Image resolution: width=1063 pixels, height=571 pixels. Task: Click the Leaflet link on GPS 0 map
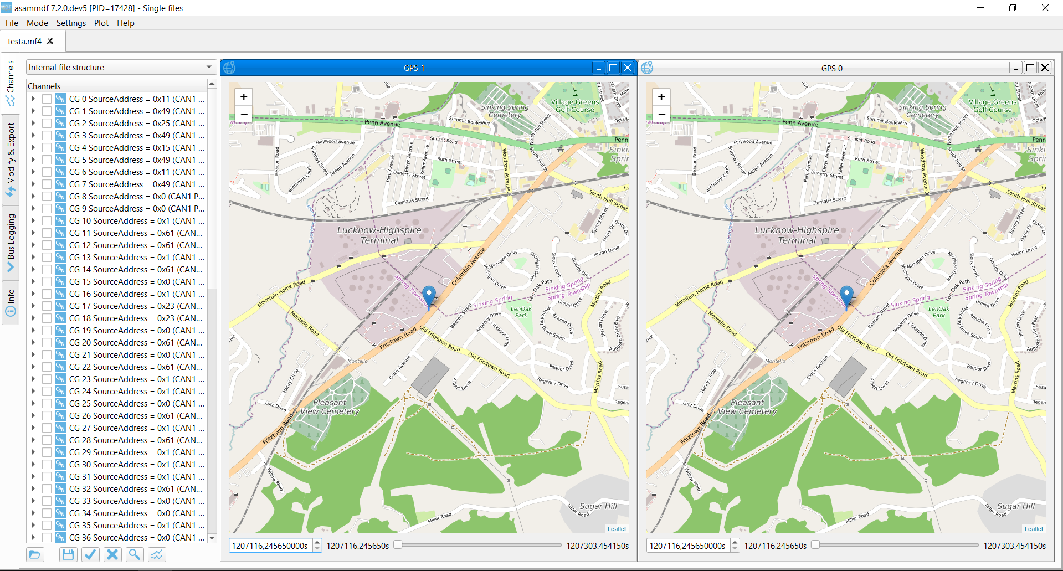[1034, 529]
